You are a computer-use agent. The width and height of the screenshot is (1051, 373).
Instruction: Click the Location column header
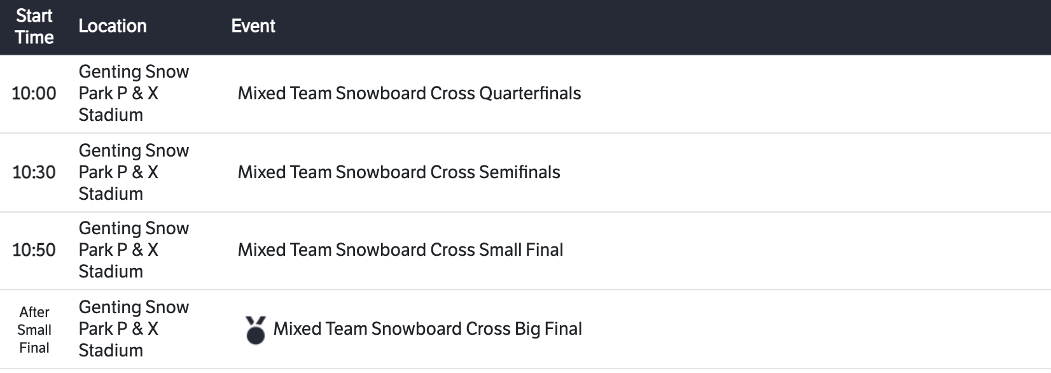[113, 26]
